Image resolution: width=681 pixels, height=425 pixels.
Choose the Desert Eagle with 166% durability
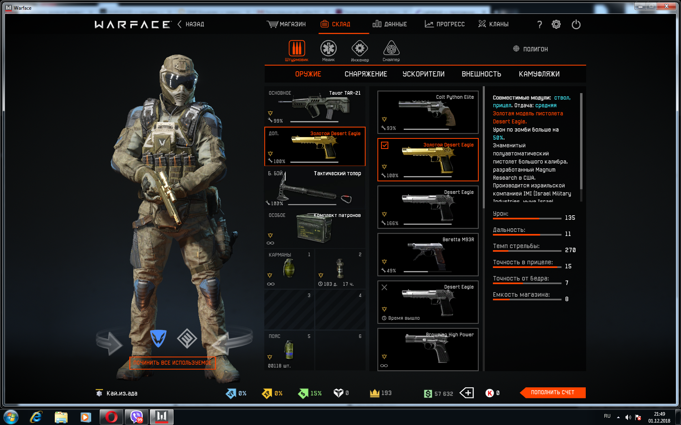428,207
